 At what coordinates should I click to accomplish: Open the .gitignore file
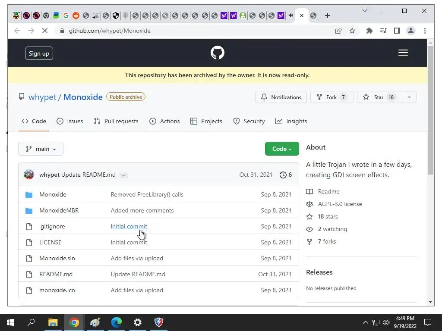tap(52, 226)
